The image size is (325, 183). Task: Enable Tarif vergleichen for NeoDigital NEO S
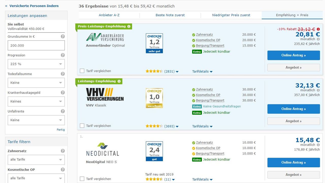click(x=82, y=179)
